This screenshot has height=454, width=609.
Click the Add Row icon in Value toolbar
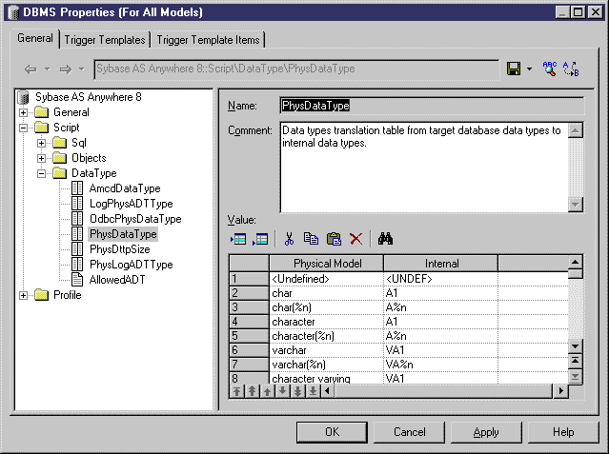coord(260,239)
